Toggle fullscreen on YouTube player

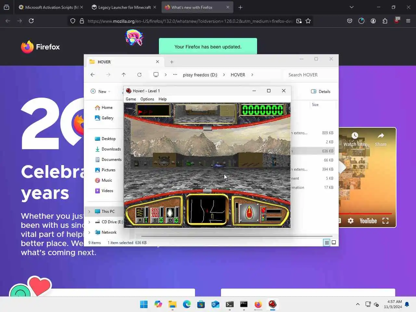click(x=385, y=221)
